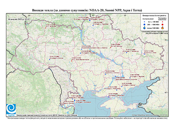Click the 200 — 1000 МВт legend label

[153, 24]
